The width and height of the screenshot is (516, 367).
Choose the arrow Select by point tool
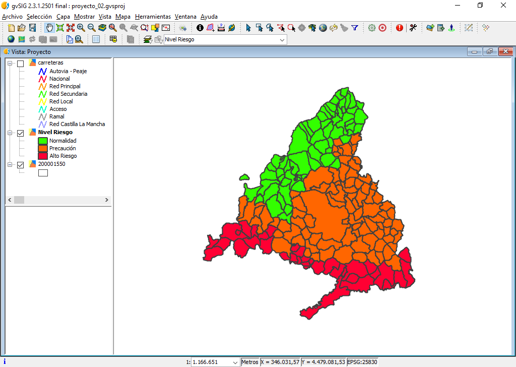(248, 28)
